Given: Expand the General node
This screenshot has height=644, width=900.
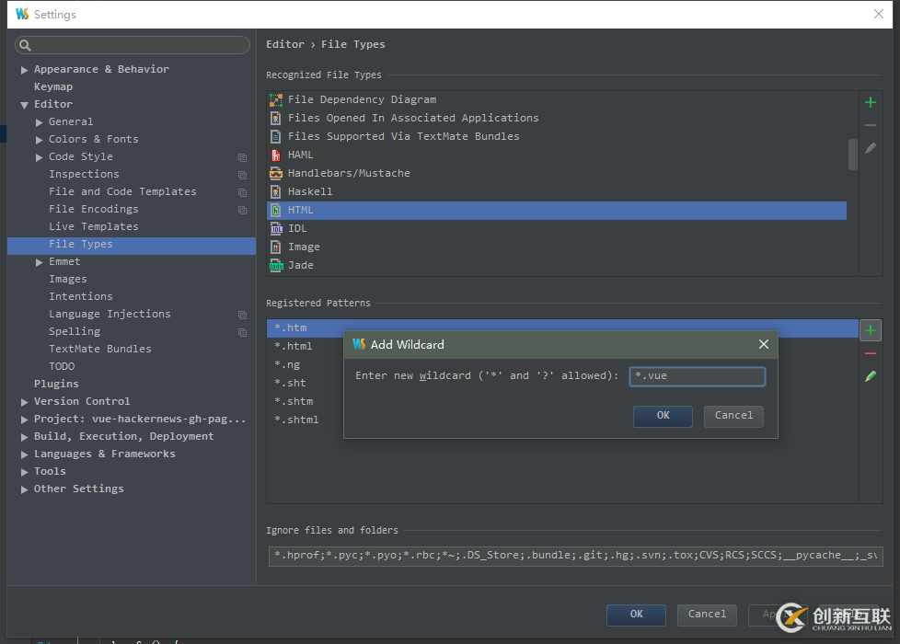Looking at the screenshot, I should 39,122.
